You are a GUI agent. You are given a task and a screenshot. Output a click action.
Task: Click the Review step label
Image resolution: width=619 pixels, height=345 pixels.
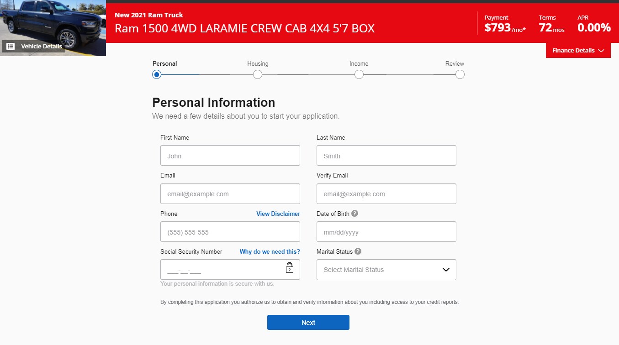point(455,63)
